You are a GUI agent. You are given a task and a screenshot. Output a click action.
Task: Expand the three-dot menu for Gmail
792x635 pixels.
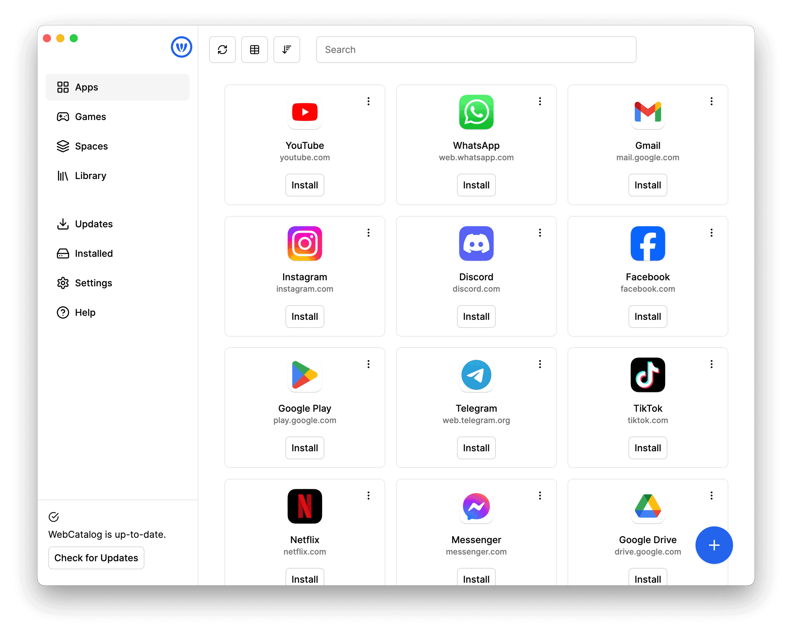[x=712, y=101]
